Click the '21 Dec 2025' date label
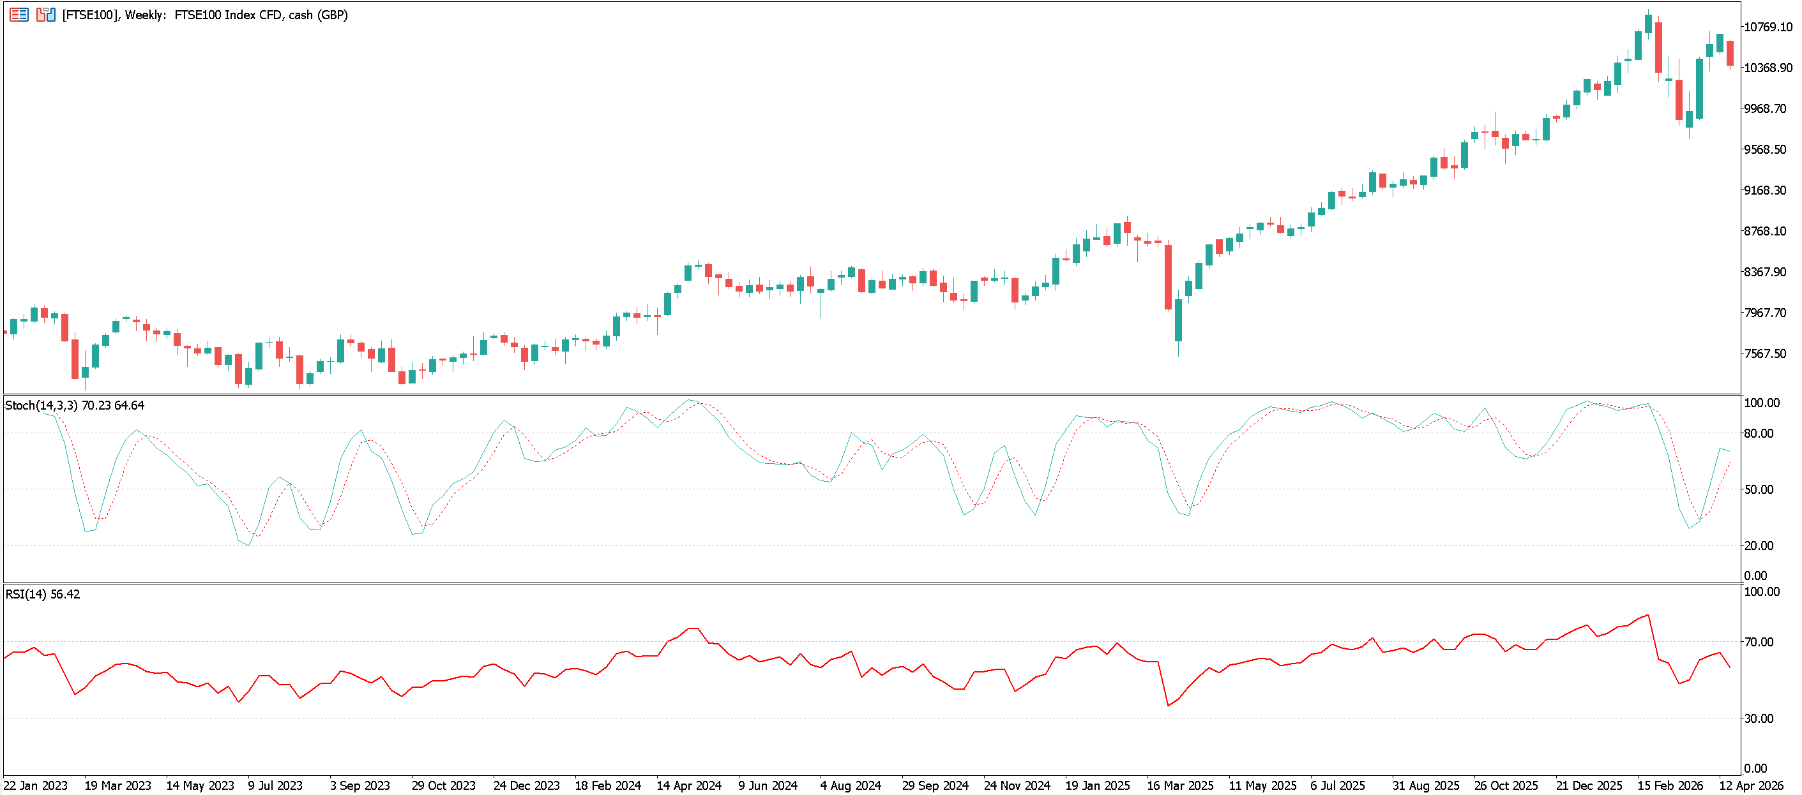The width and height of the screenshot is (1802, 795). pos(1589,786)
